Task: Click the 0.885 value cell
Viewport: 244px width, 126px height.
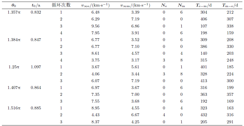Action: tap(36, 108)
